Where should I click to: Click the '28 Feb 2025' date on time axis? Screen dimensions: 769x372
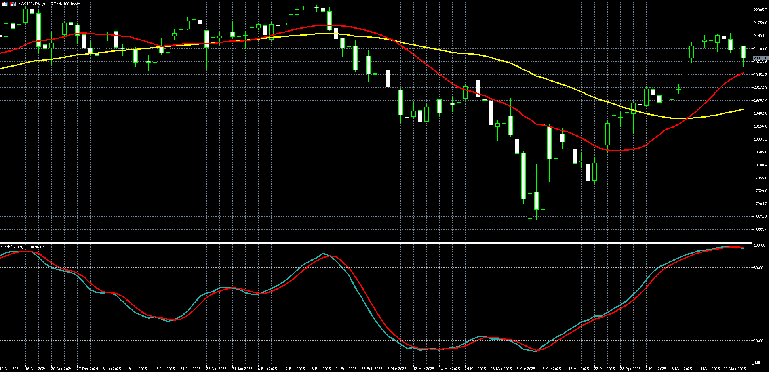(x=372, y=369)
